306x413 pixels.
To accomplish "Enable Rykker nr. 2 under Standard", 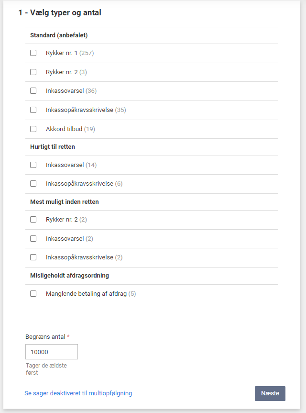I will pos(33,72).
